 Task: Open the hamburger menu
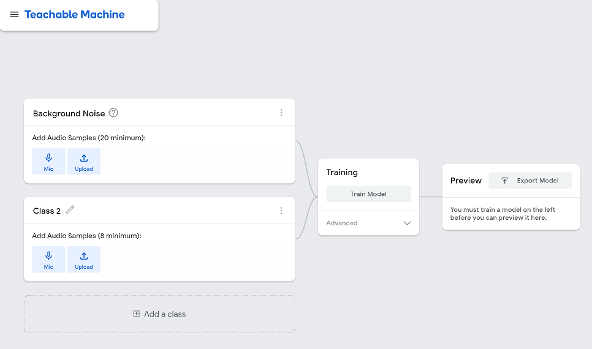[x=14, y=15]
